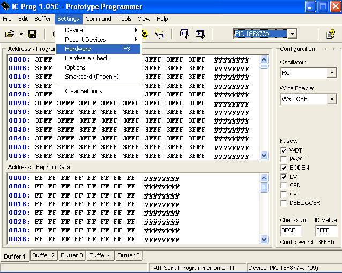Switch to Buffer 2 tab
The width and height of the screenshot is (342, 273).
pyautogui.click(x=43, y=255)
